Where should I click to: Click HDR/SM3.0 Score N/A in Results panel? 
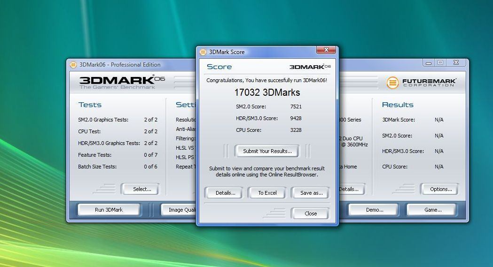click(413, 151)
